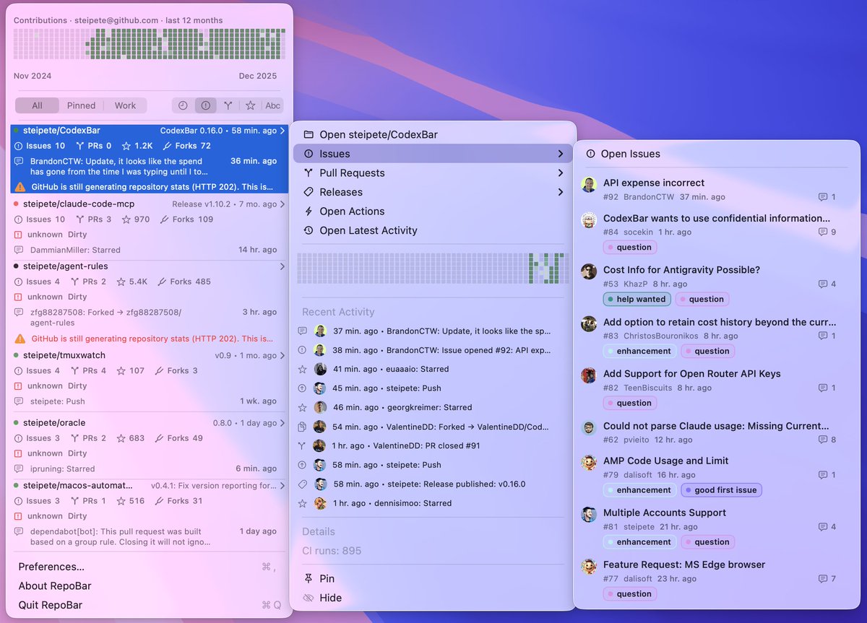
Task: Select the Abc name sort option
Action: [x=273, y=105]
